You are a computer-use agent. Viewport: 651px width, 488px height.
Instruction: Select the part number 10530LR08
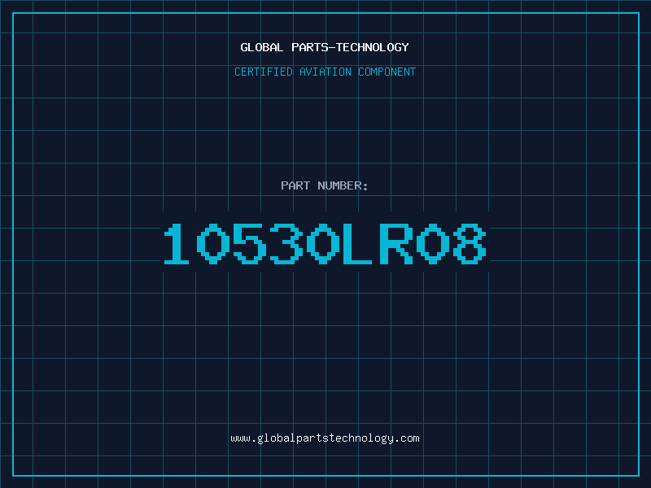click(x=325, y=243)
